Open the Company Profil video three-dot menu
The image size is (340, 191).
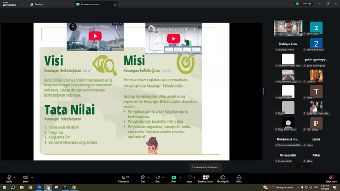pos(117,27)
